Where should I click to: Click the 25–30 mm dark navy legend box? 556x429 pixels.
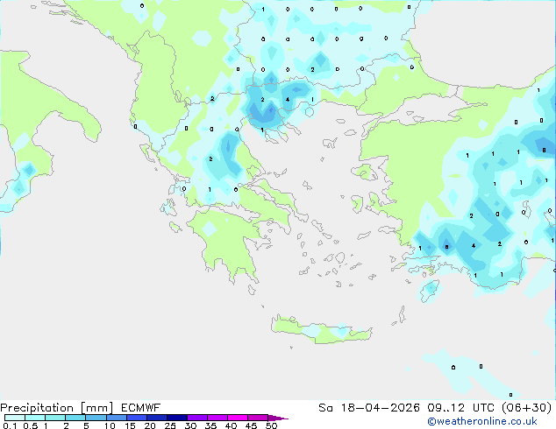tap(177, 418)
